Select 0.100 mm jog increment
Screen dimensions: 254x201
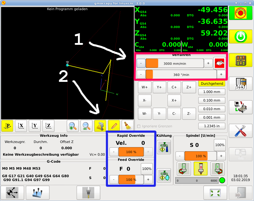[212, 101]
